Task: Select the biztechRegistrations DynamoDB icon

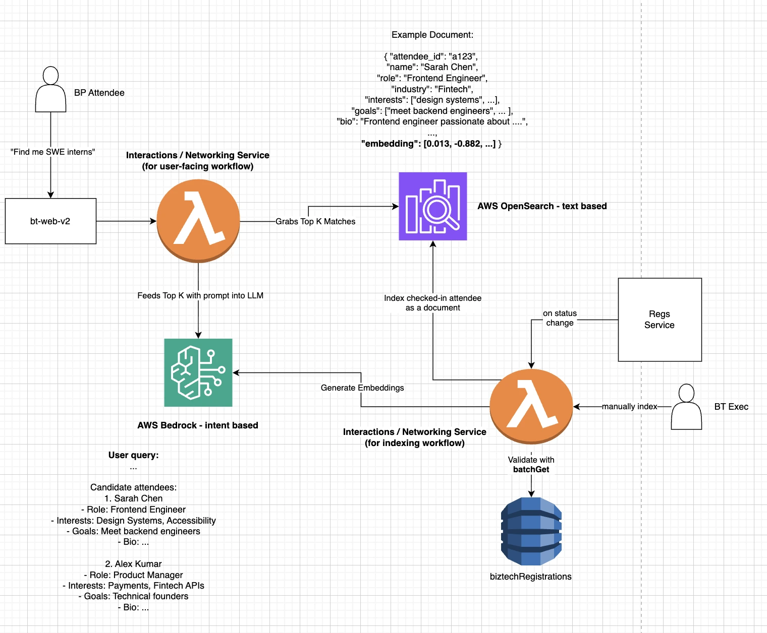Action: pos(531,531)
